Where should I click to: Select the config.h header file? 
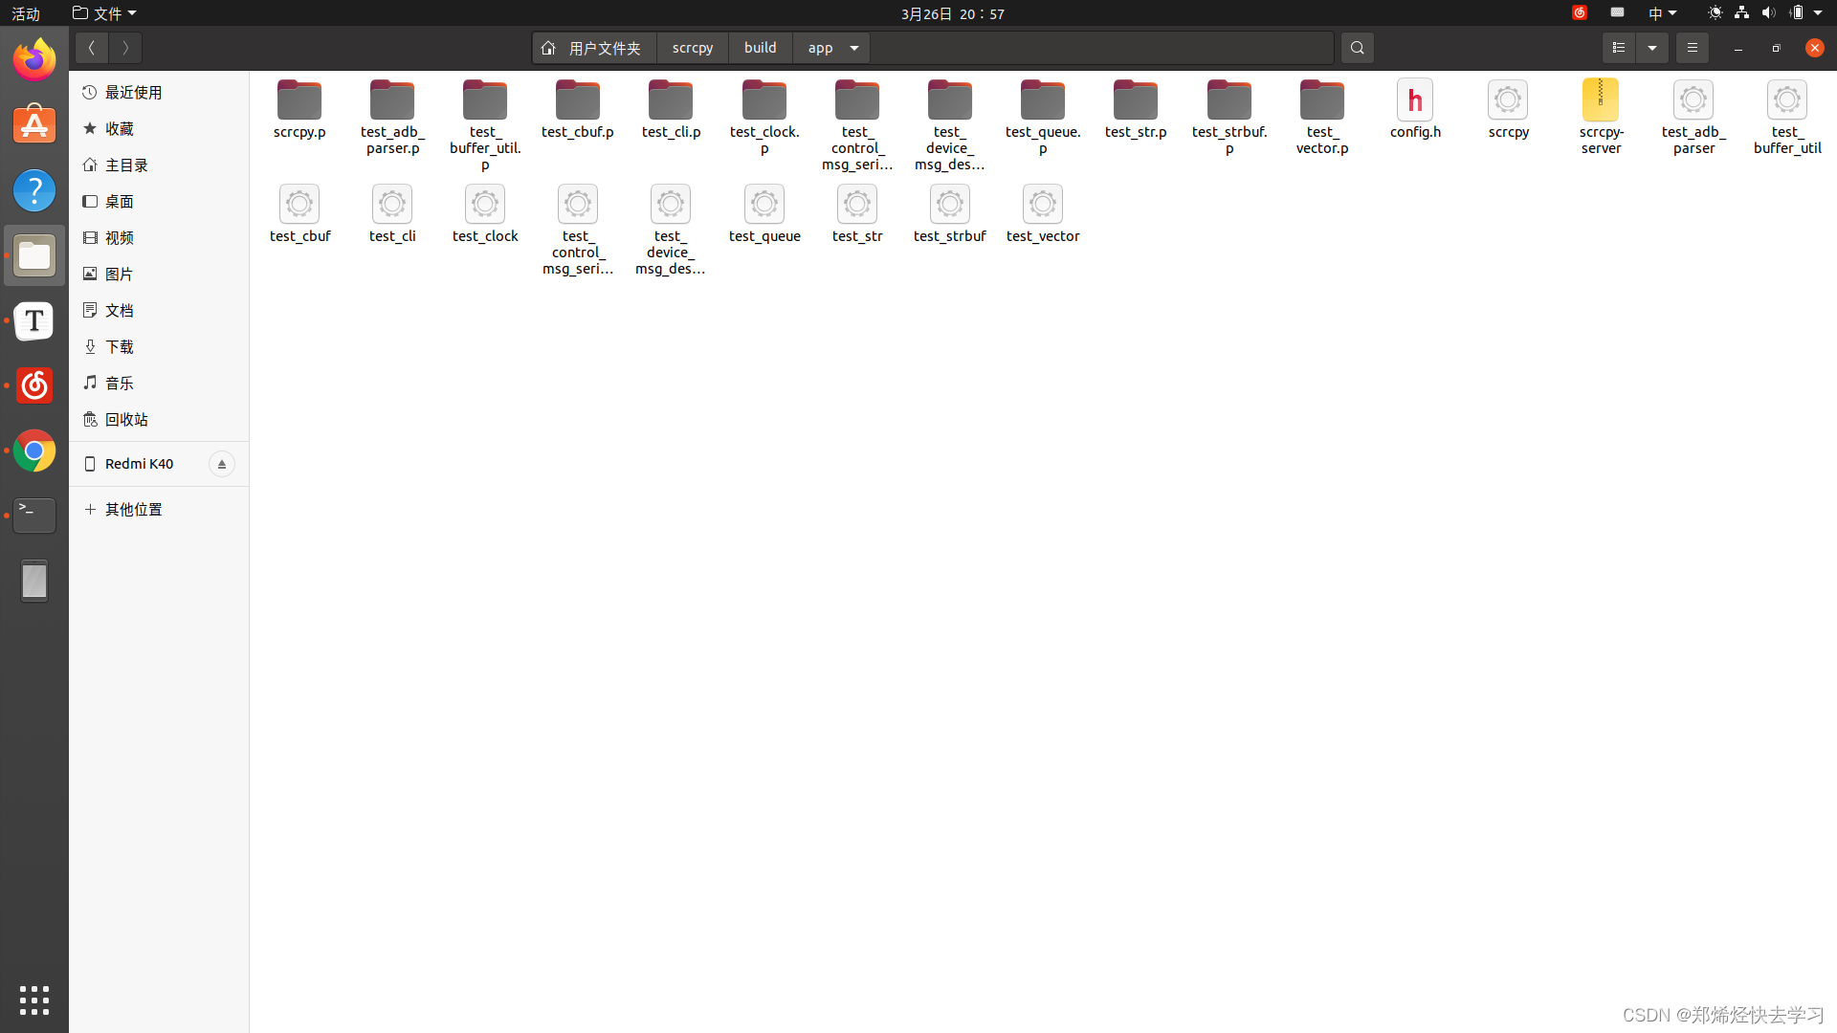point(1415,110)
